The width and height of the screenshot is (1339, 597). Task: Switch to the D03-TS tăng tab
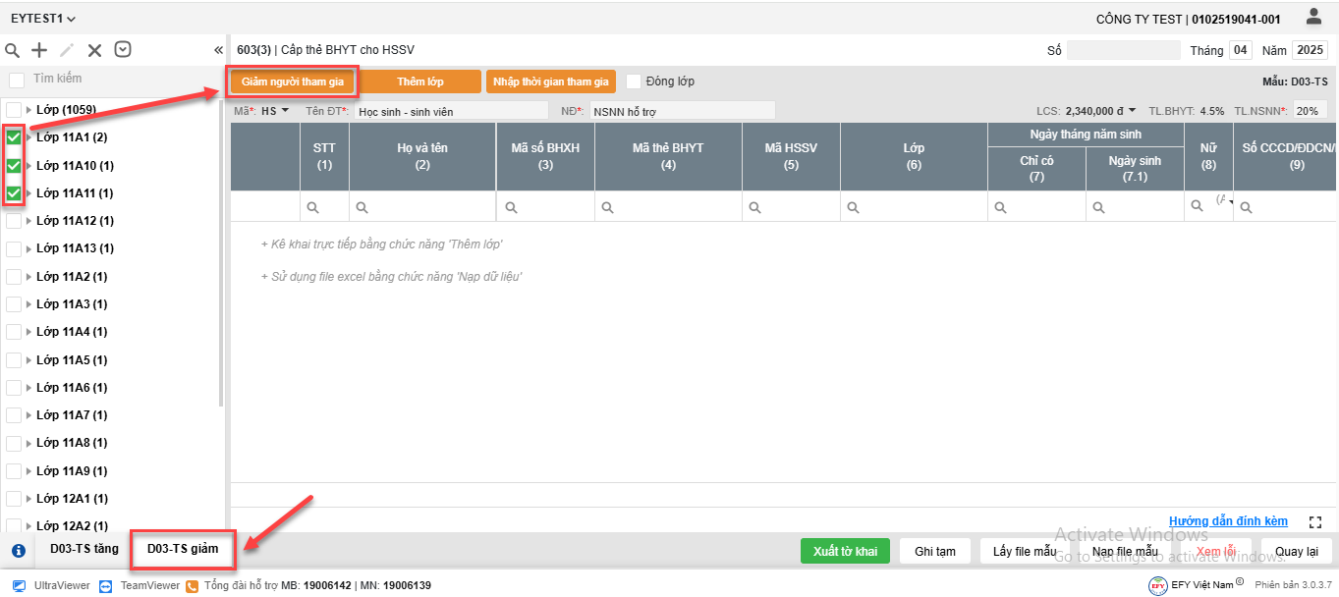[x=84, y=549]
